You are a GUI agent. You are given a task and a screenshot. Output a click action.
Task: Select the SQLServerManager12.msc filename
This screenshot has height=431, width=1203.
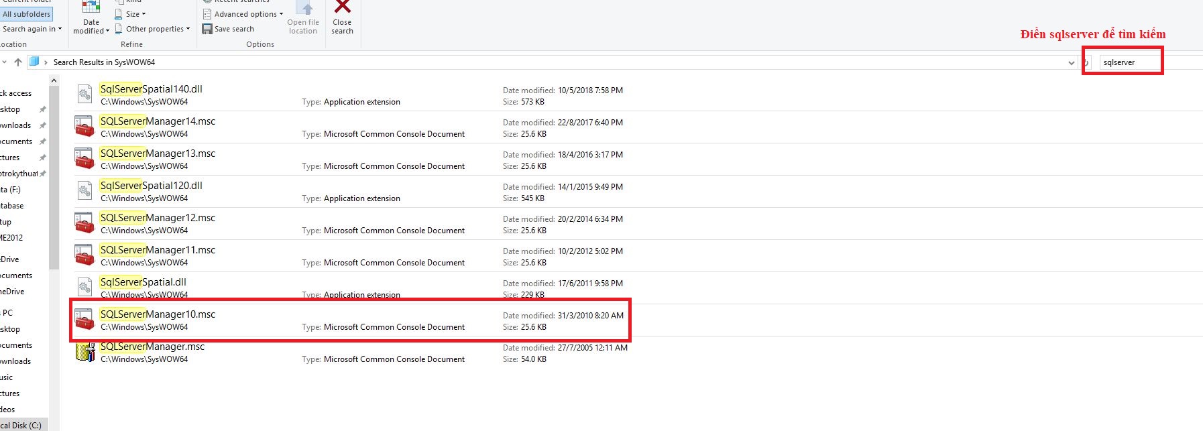click(x=158, y=218)
